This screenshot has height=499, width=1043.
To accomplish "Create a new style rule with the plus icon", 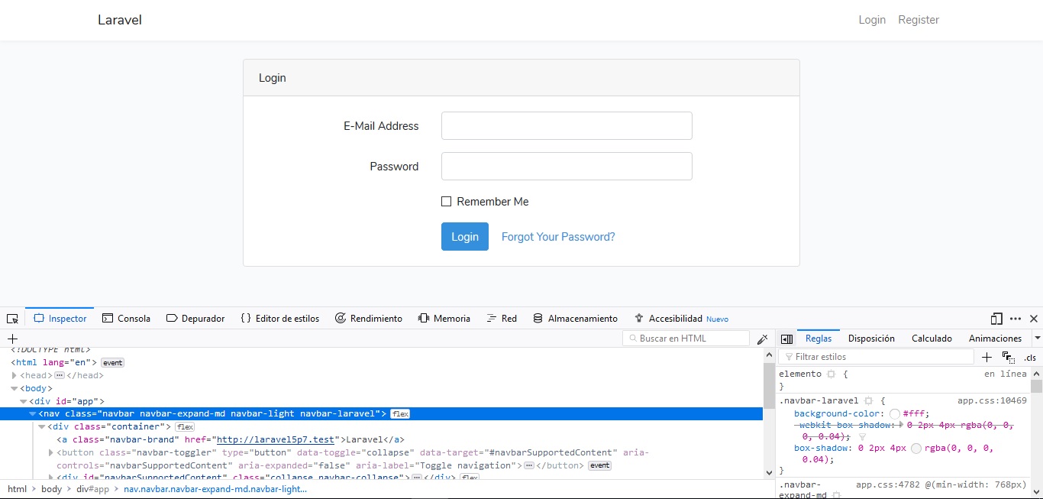I will pyautogui.click(x=986, y=357).
